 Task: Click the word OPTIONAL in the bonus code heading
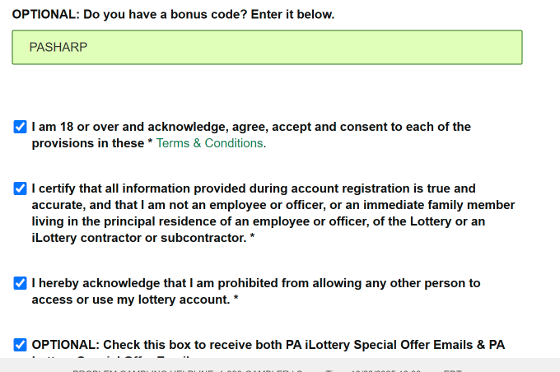point(44,15)
